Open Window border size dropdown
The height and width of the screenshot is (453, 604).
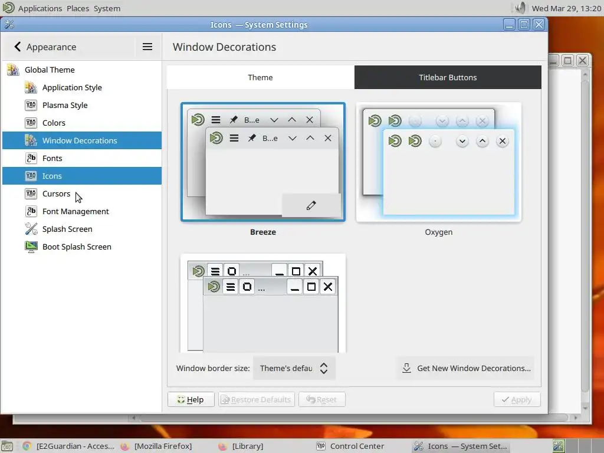click(294, 368)
